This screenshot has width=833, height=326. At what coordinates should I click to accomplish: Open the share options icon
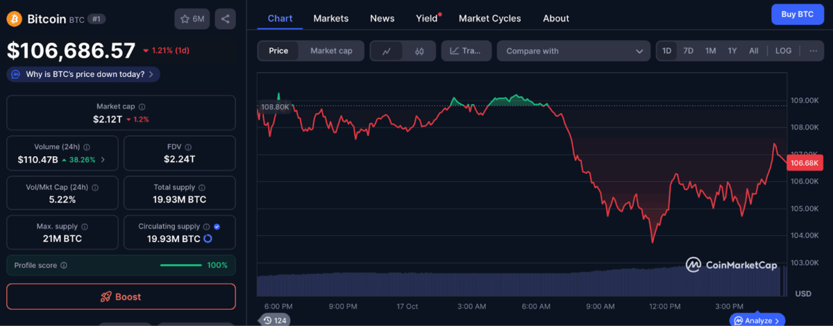tap(225, 19)
